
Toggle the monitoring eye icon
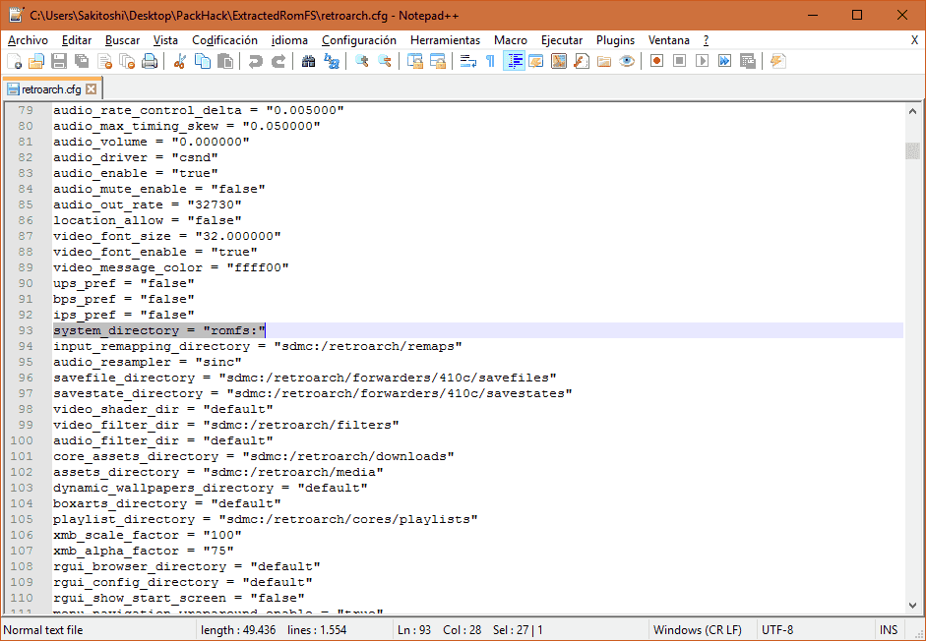[x=627, y=61]
